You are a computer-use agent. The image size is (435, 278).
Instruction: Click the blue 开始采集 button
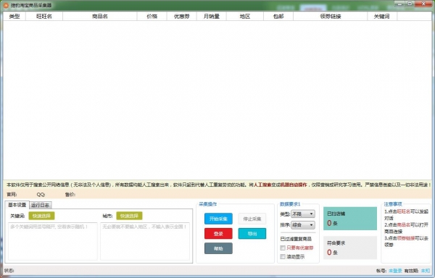(x=218, y=219)
